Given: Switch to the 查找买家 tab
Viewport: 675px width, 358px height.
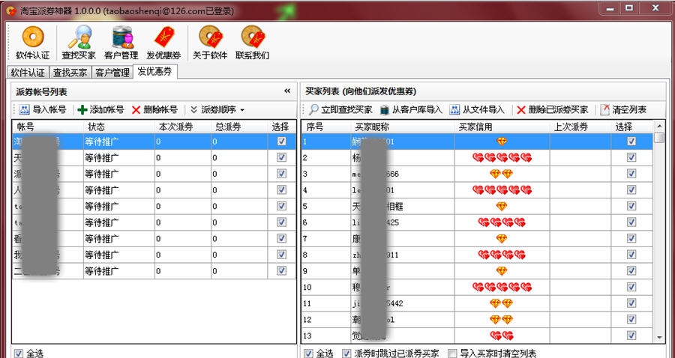Looking at the screenshot, I should click(70, 73).
